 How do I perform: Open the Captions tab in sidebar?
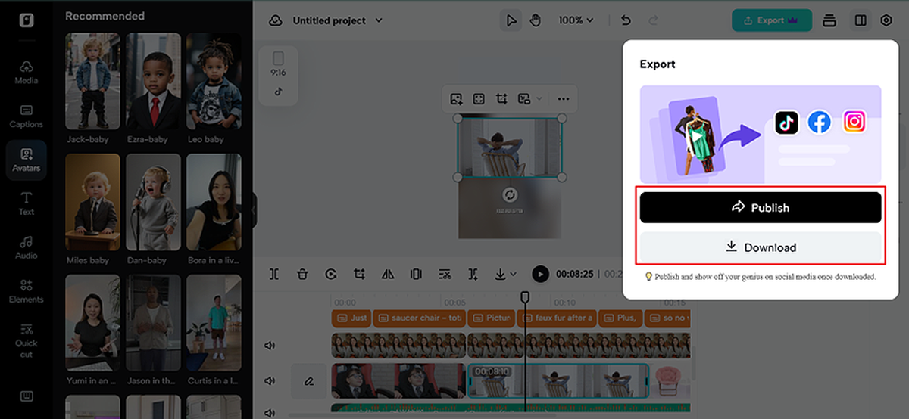tap(27, 116)
